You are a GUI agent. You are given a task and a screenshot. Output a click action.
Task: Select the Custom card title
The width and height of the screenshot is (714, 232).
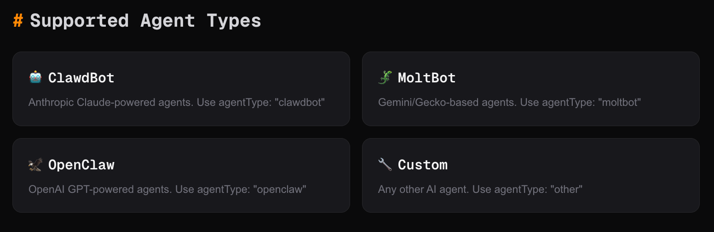coord(422,164)
